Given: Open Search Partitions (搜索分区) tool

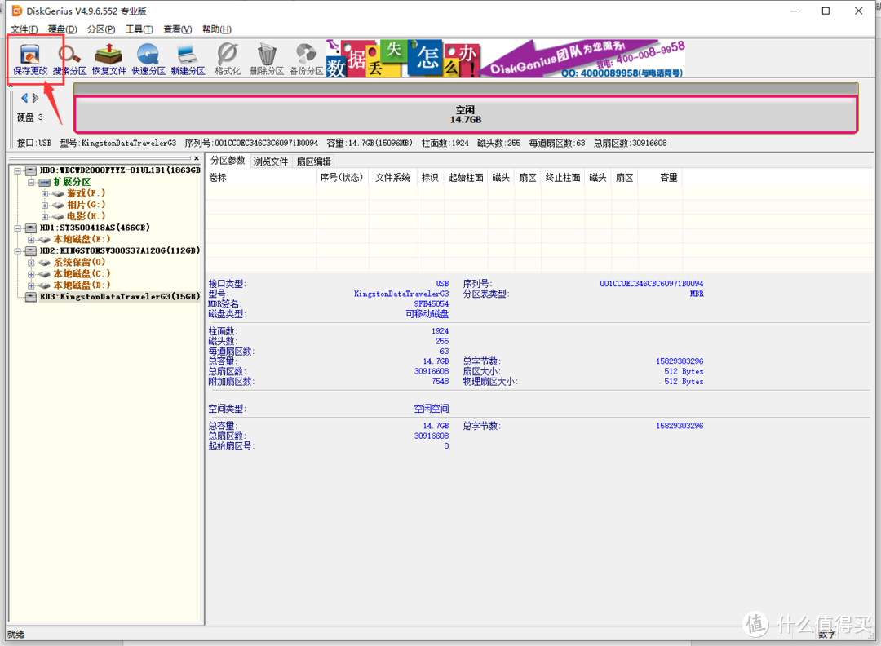Looking at the screenshot, I should (69, 60).
